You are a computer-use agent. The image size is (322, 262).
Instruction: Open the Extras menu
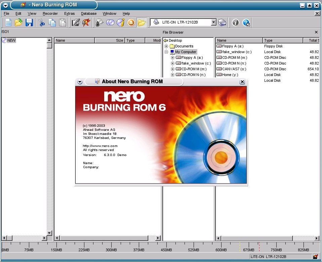pyautogui.click(x=70, y=13)
